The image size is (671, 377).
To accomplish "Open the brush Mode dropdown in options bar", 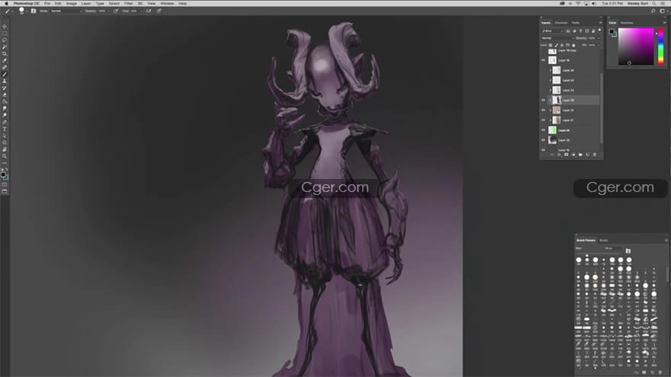I will pyautogui.click(x=67, y=11).
